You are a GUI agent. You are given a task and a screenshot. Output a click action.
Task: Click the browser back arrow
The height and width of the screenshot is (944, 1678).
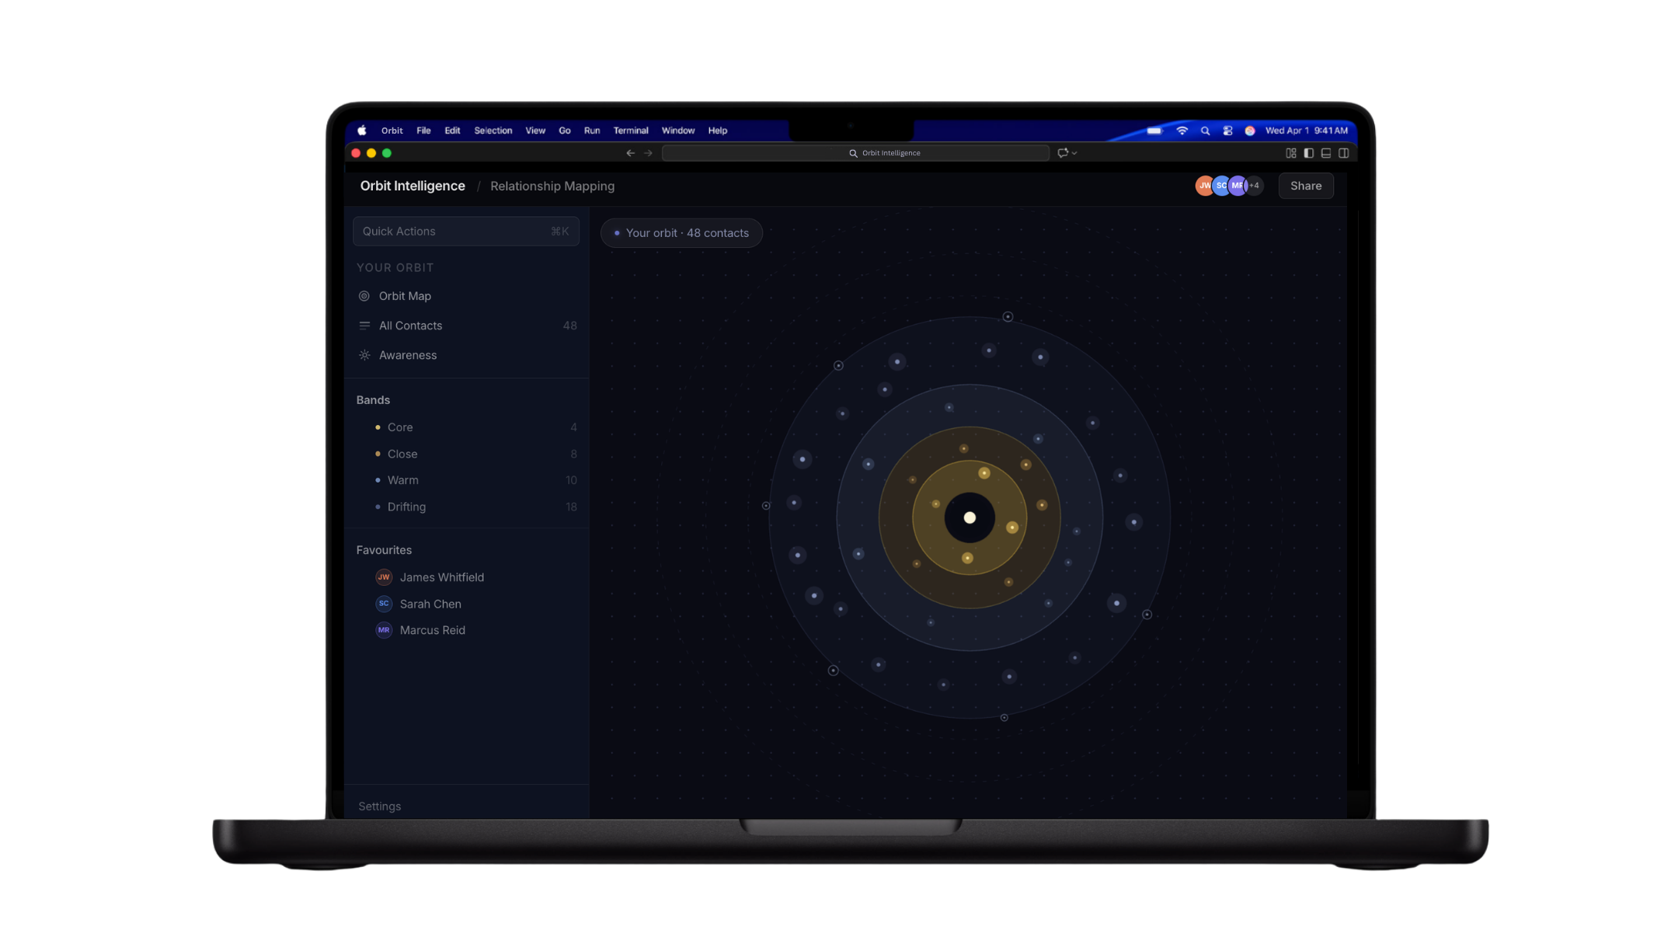[x=630, y=153]
